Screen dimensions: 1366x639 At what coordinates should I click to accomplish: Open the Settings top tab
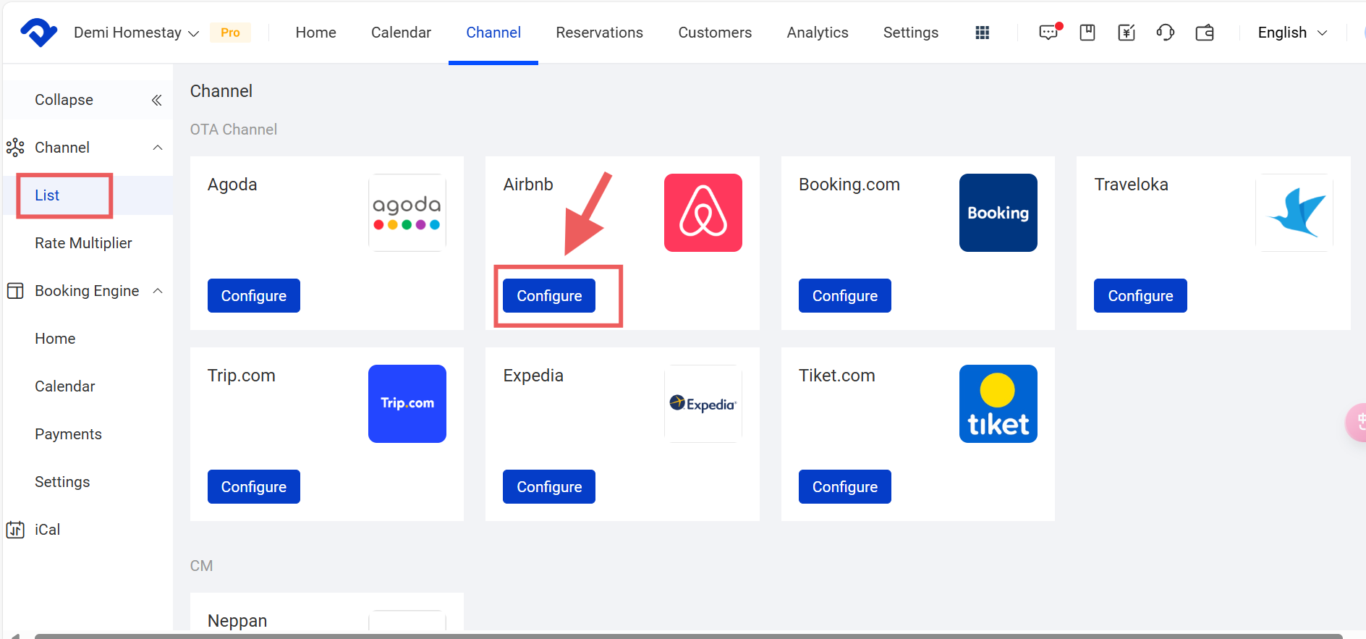pyautogui.click(x=911, y=33)
